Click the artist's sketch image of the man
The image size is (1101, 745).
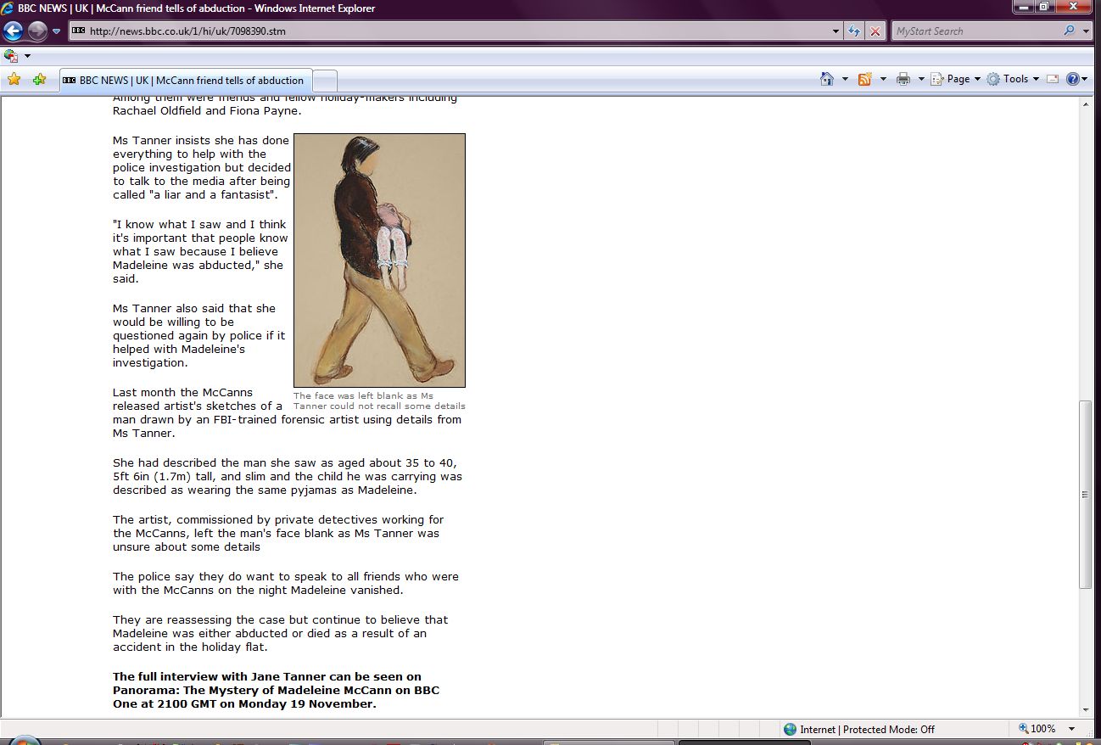click(x=379, y=260)
